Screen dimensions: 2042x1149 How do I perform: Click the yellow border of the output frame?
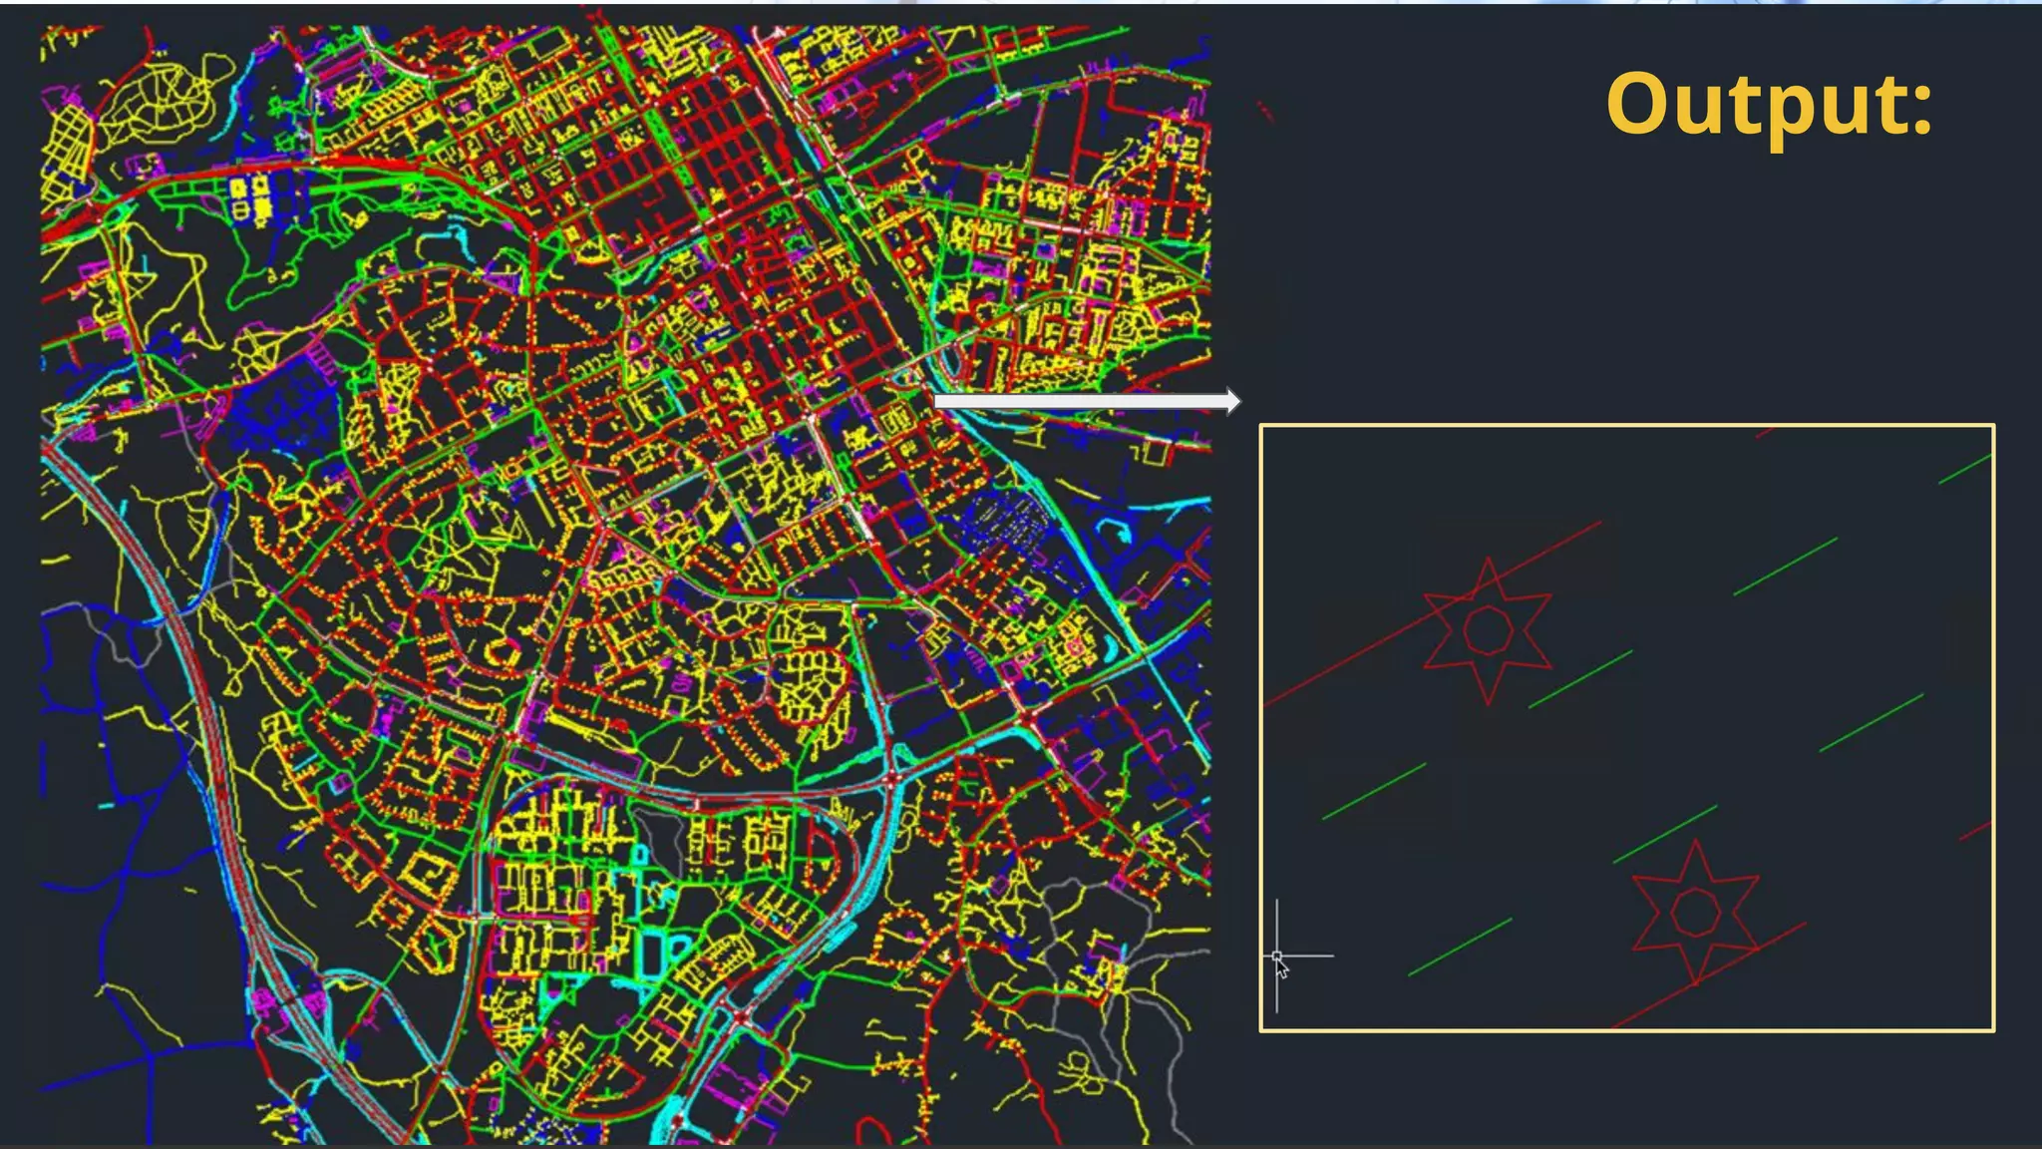1627,426
